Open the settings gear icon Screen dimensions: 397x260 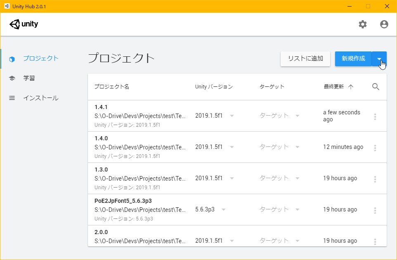click(x=363, y=24)
